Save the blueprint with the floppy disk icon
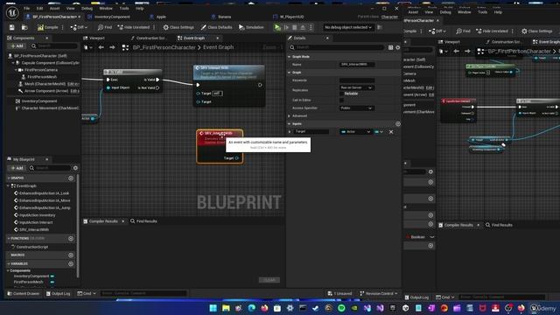This screenshot has height=315, width=560. click(x=11, y=27)
